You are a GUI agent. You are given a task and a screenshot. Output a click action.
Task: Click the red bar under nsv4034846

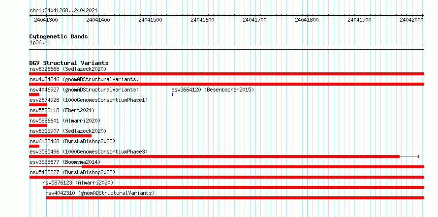(226, 84)
